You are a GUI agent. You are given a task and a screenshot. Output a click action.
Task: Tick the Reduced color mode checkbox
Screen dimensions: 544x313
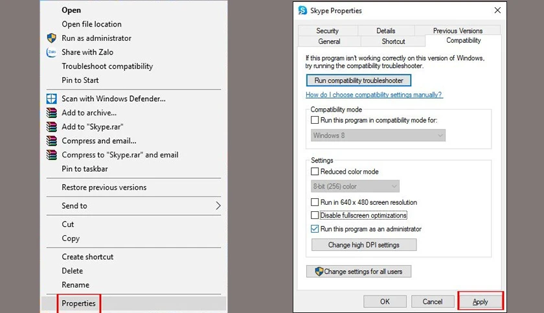coord(315,172)
